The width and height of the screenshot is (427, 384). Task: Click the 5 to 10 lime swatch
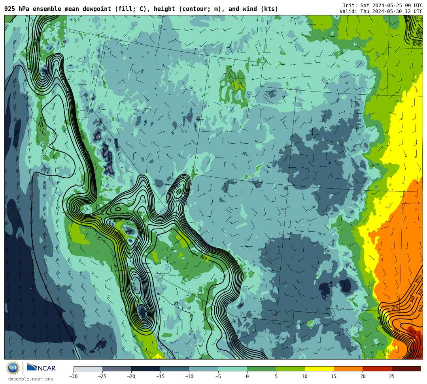click(x=290, y=369)
